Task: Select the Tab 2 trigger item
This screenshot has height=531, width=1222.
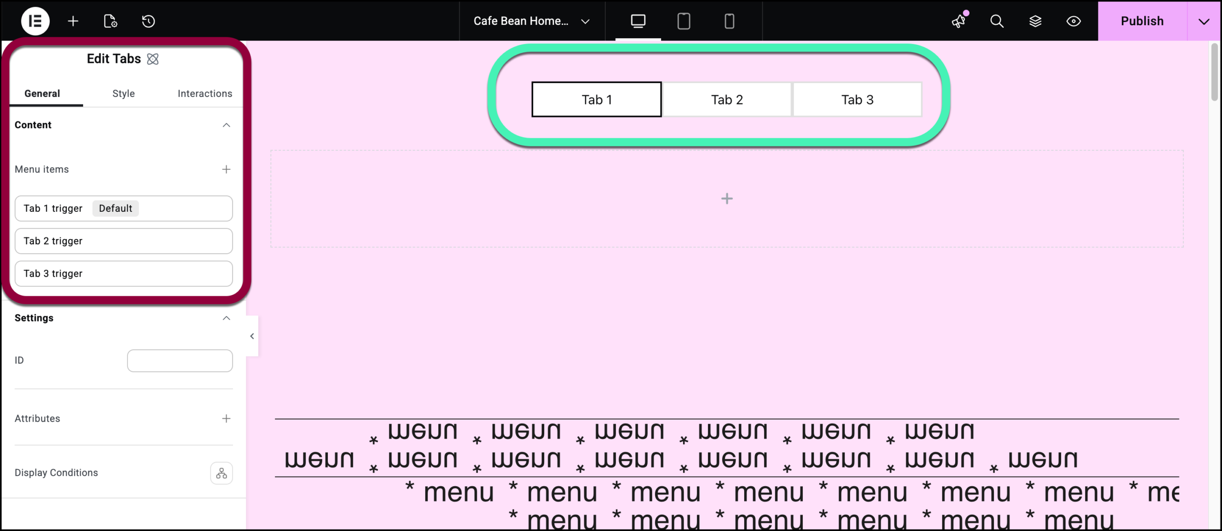Action: pos(124,241)
